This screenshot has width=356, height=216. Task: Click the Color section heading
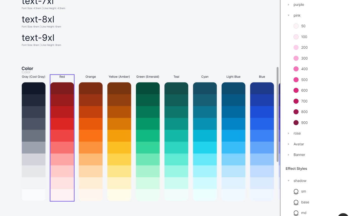[27, 68]
